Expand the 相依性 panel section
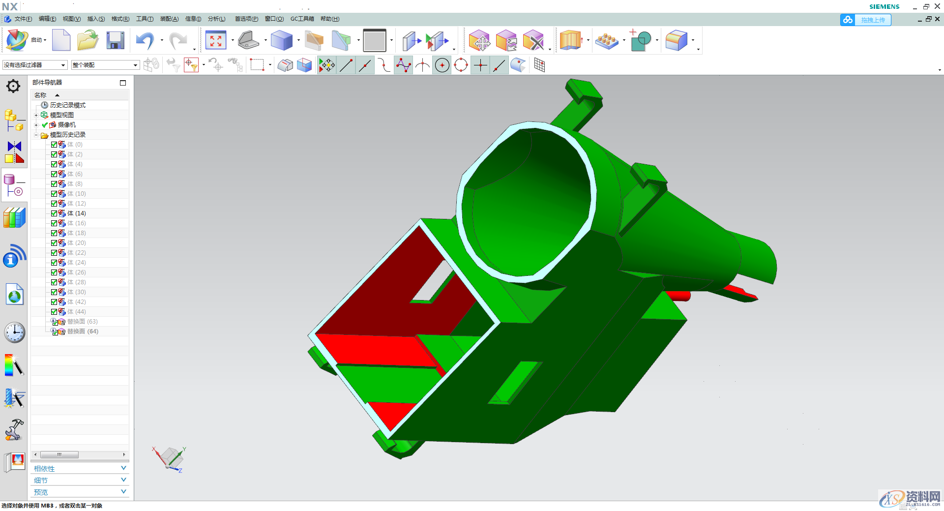 tap(80, 469)
